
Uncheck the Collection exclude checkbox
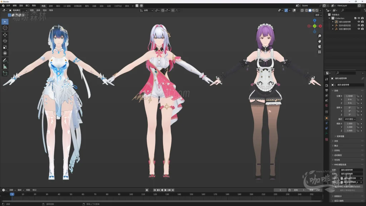pos(355,18)
